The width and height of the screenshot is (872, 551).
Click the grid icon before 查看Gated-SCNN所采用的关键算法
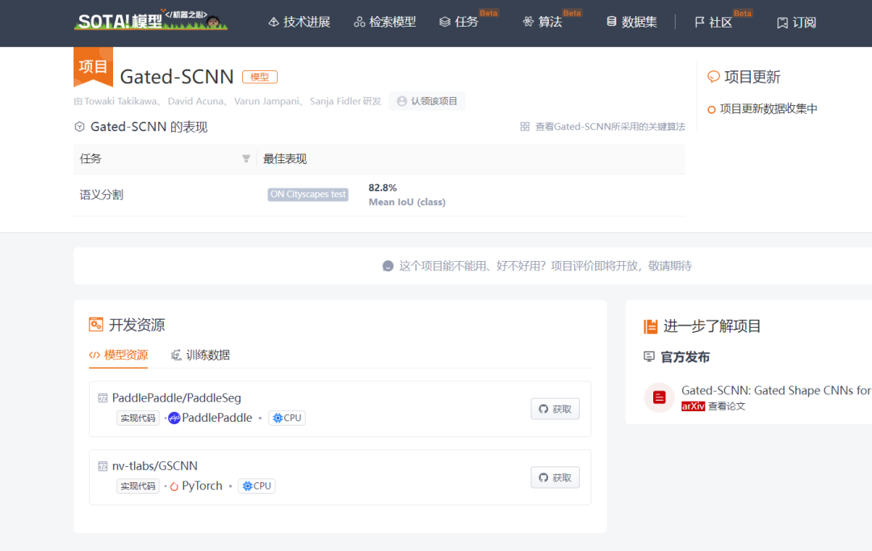pyautogui.click(x=525, y=127)
